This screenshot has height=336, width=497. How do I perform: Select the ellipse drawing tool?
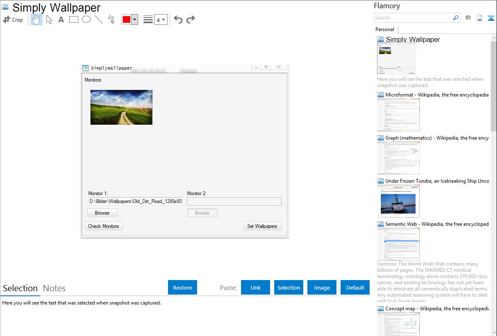[86, 19]
